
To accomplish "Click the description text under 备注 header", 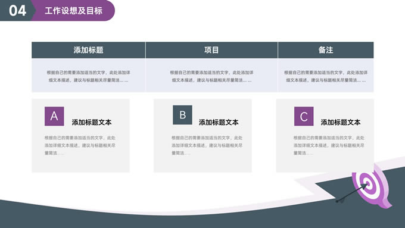I will [x=326, y=76].
